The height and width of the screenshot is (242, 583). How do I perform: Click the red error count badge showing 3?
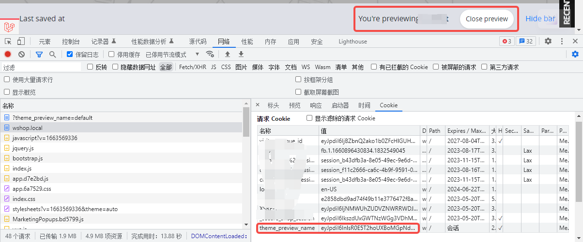tap(507, 42)
